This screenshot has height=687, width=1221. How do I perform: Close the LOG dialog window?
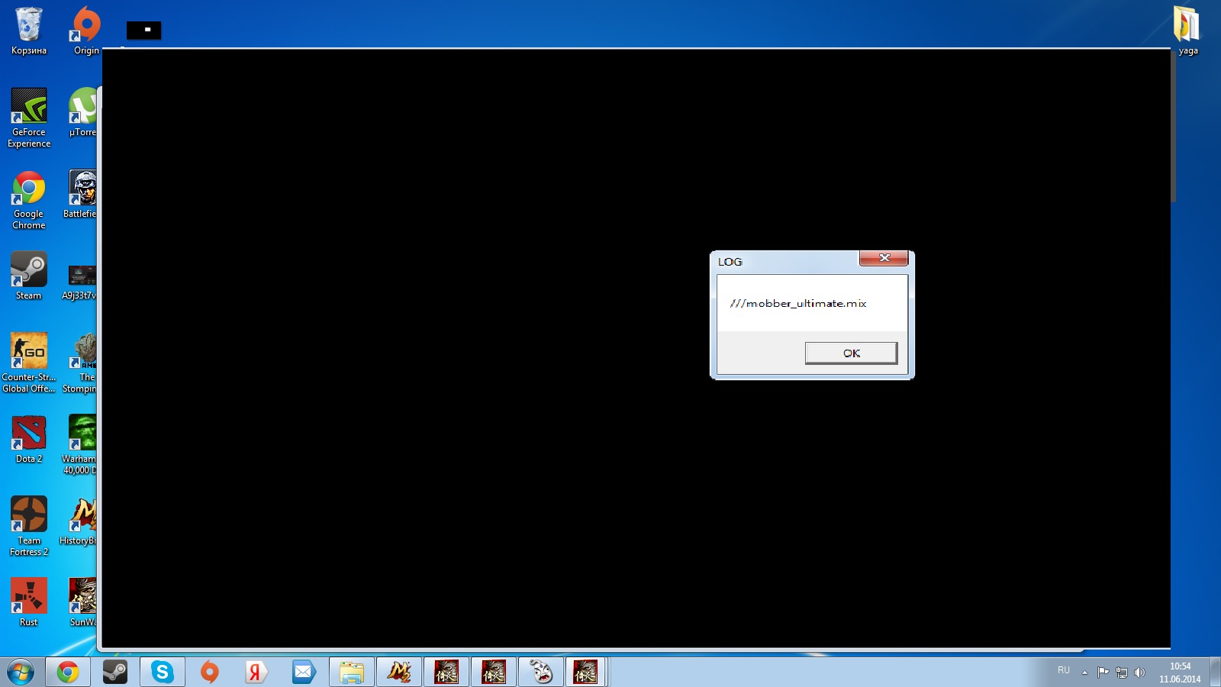tap(884, 258)
